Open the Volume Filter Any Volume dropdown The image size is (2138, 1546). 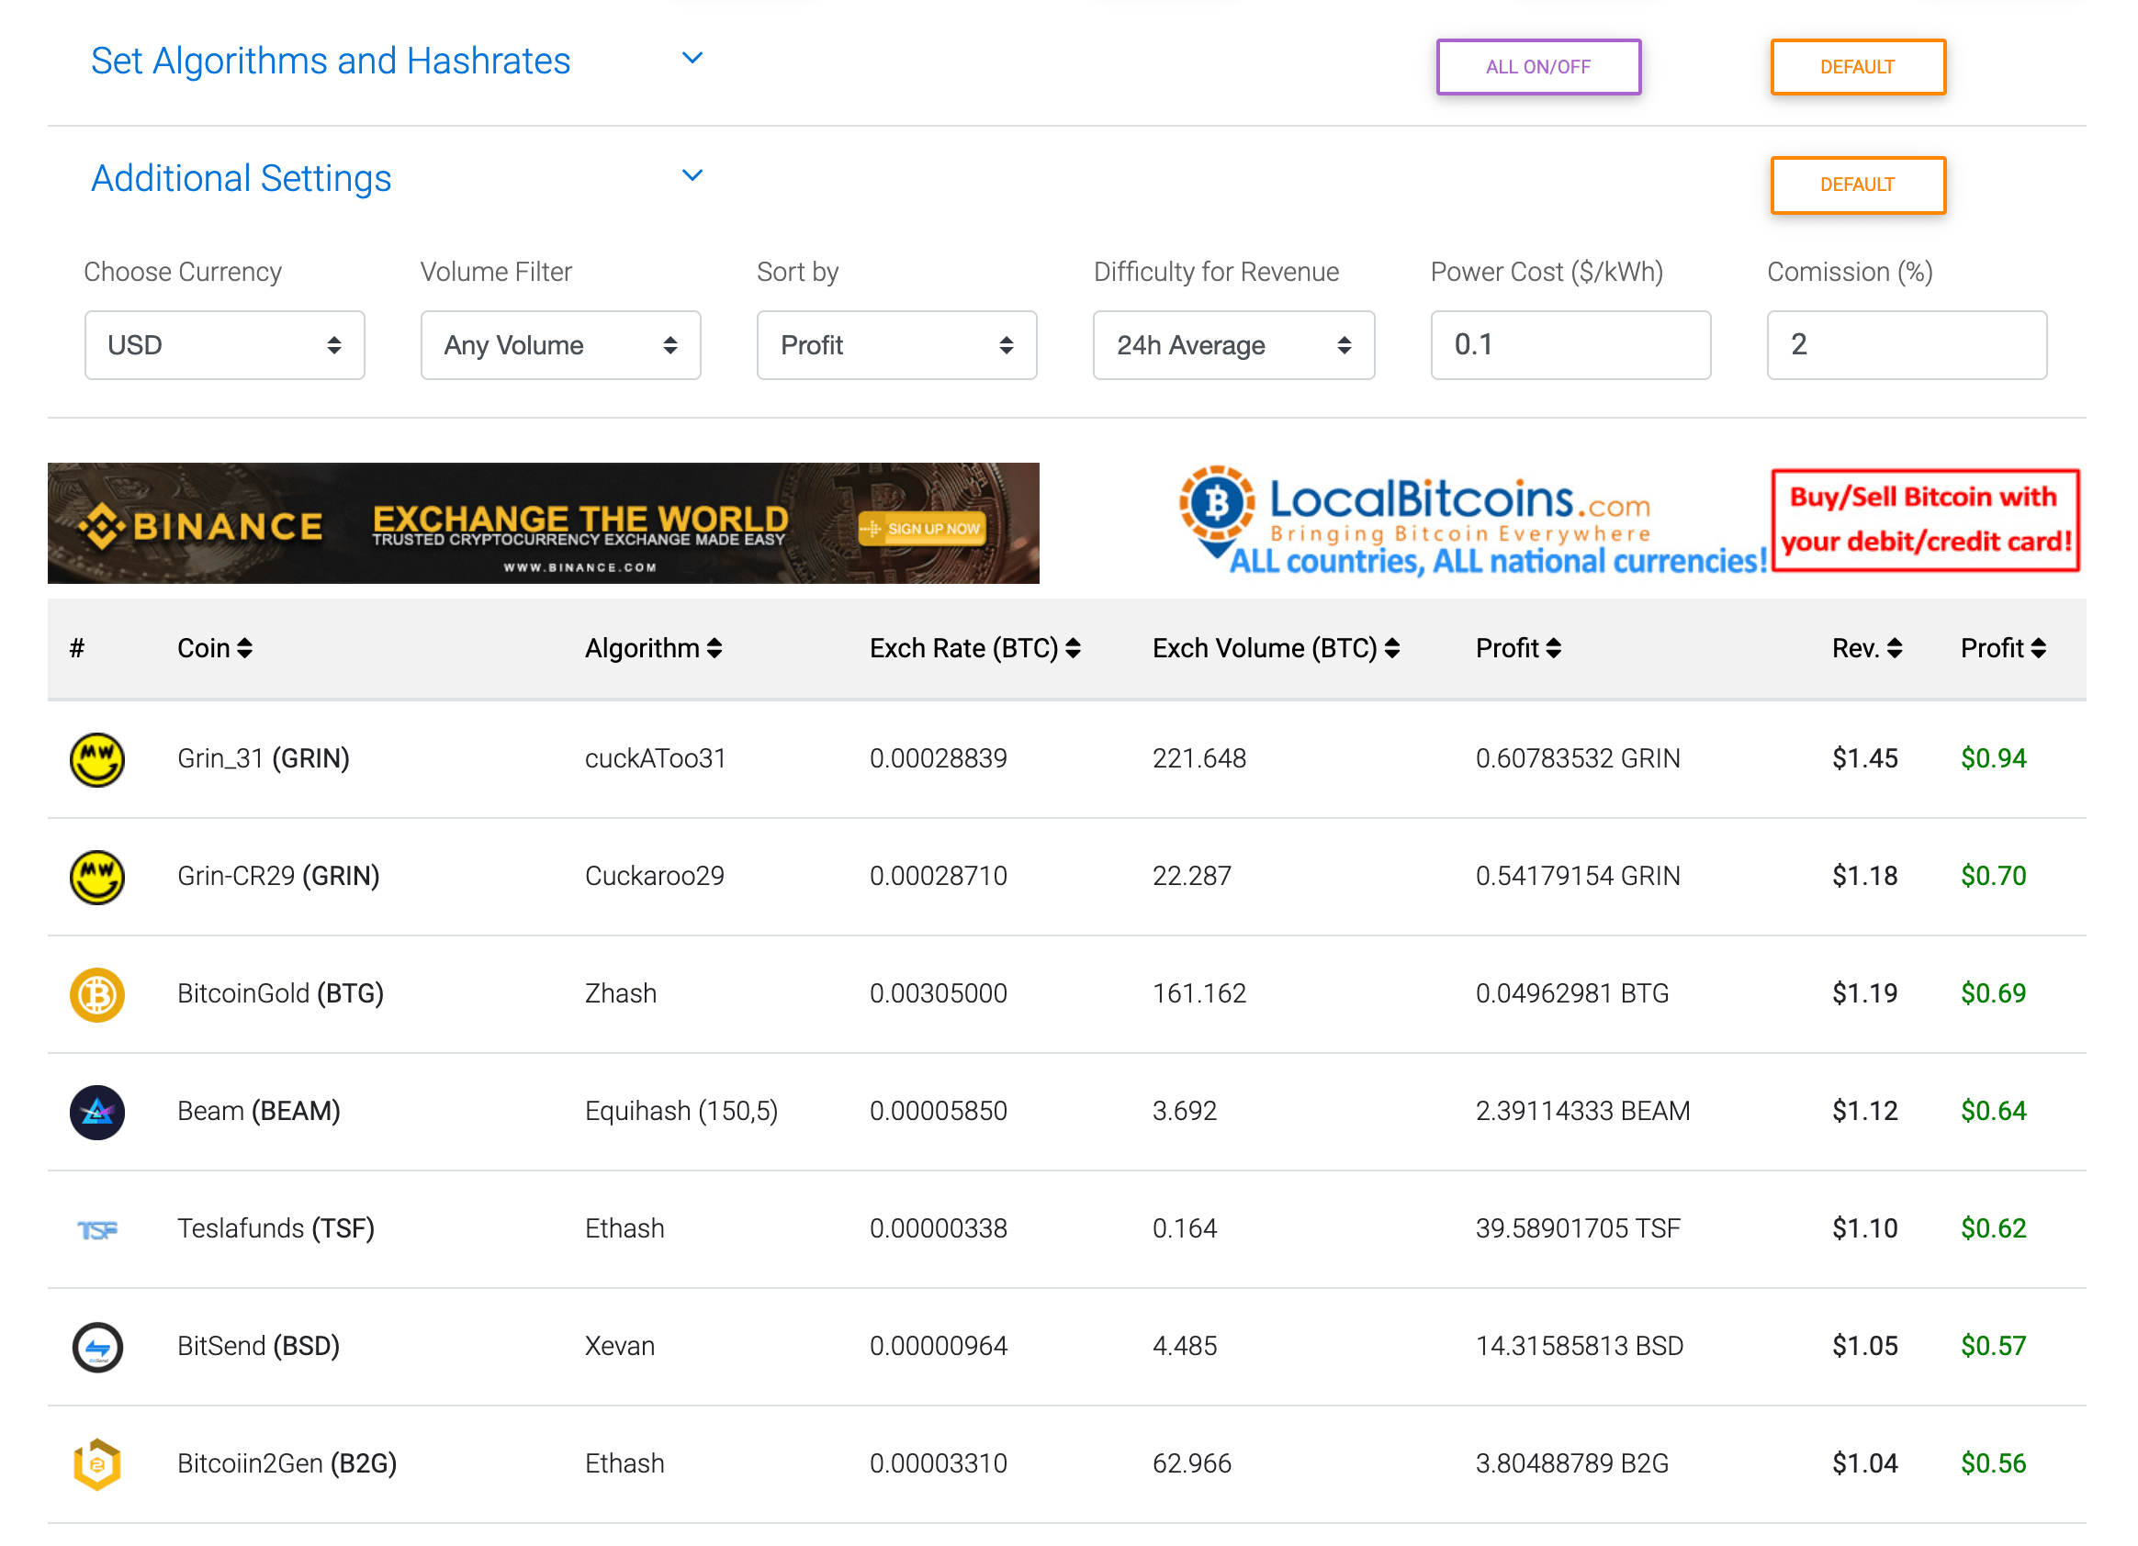tap(561, 346)
